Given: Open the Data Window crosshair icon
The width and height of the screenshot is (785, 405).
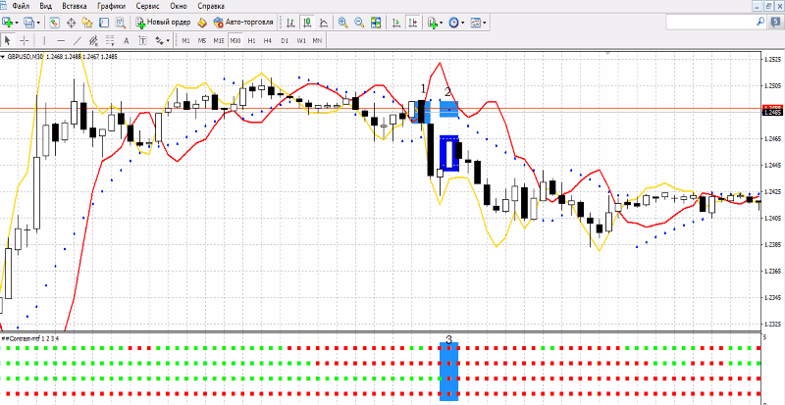Looking at the screenshot, I should pyautogui.click(x=71, y=23).
